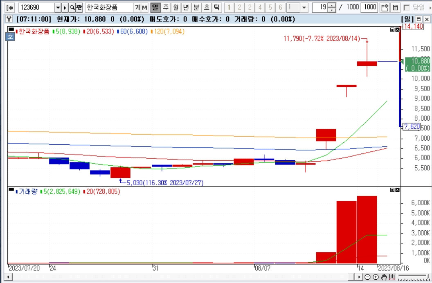Switch to 틱 tick chart

217,8
